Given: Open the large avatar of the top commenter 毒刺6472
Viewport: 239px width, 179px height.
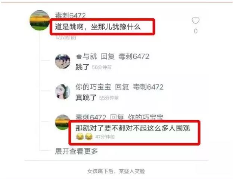Looking at the screenshot, I should [40, 20].
